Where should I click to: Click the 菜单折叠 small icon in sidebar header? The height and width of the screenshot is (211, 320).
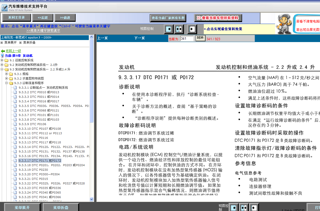[21, 43]
